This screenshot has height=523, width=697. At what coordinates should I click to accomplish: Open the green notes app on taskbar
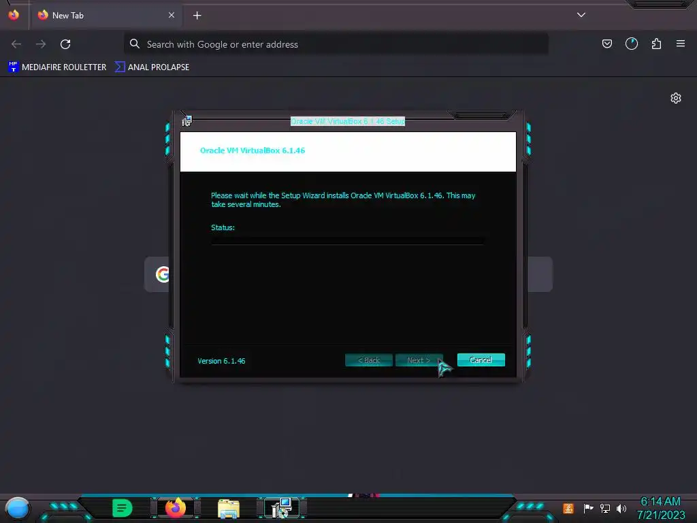tap(123, 508)
